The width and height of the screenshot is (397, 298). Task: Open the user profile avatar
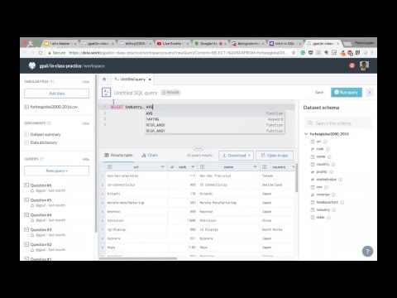point(364,65)
